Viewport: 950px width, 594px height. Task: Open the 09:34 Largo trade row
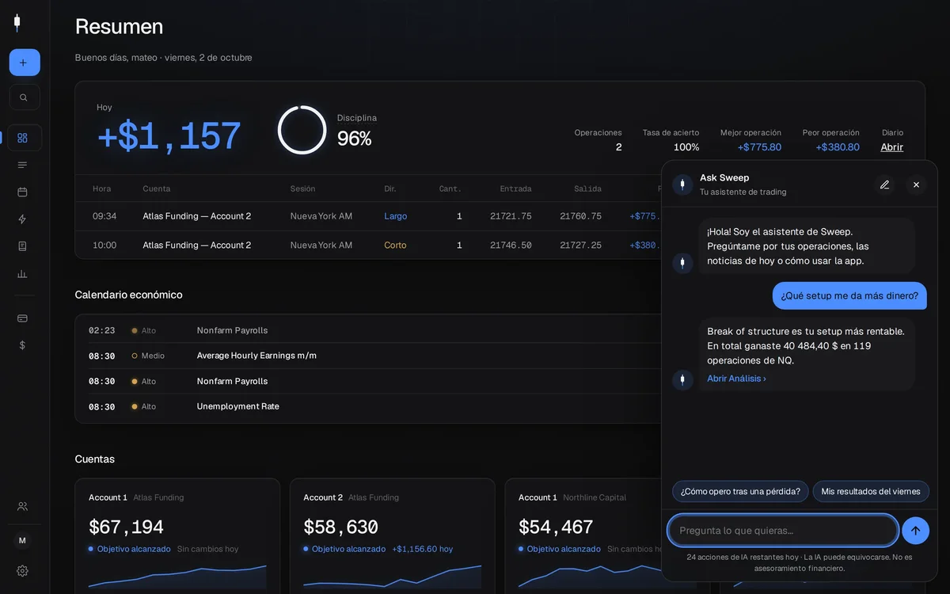[x=368, y=216]
